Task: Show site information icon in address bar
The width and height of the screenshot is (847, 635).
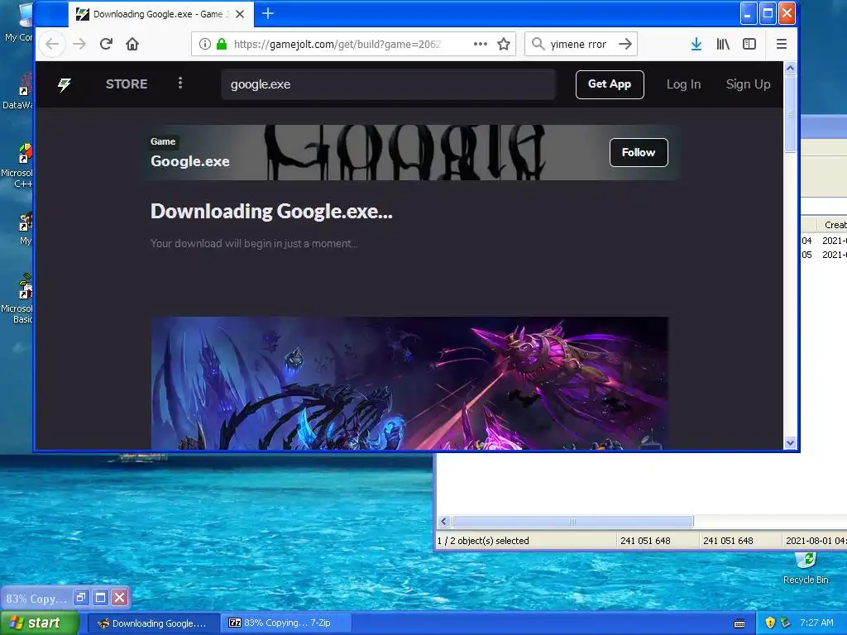Action: 205,45
